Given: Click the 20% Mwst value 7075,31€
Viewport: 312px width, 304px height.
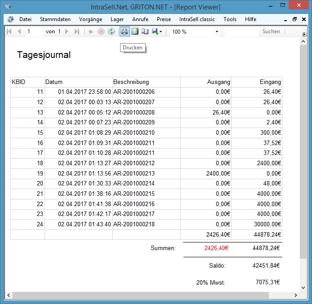Looking at the screenshot, I should [267, 282].
